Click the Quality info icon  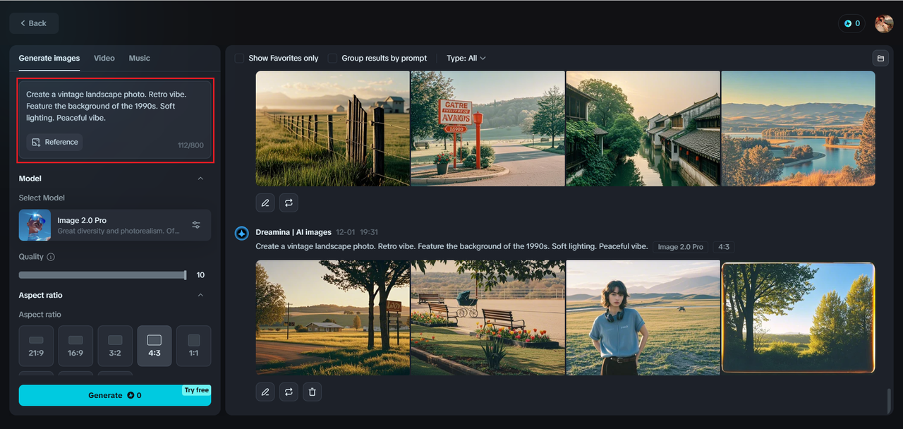(51, 257)
